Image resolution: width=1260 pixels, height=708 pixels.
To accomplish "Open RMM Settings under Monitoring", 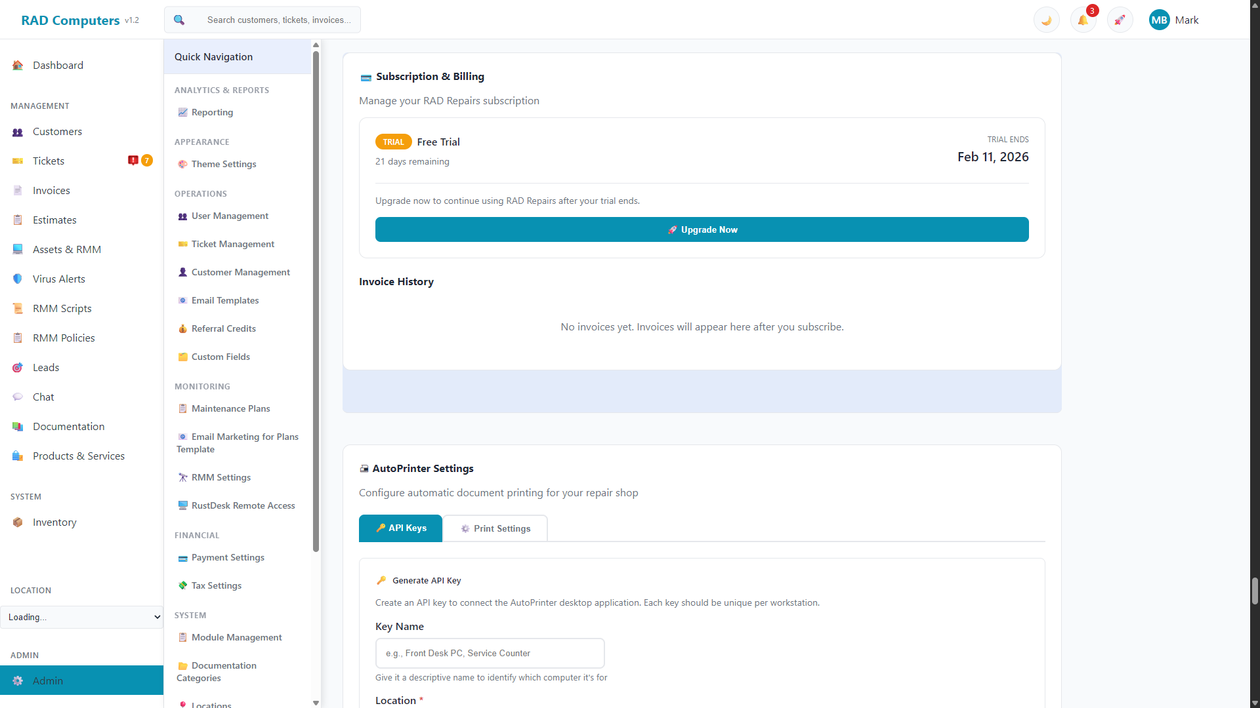I will pyautogui.click(x=221, y=477).
